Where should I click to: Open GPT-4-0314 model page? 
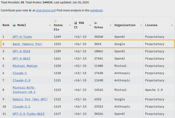tap(21, 51)
